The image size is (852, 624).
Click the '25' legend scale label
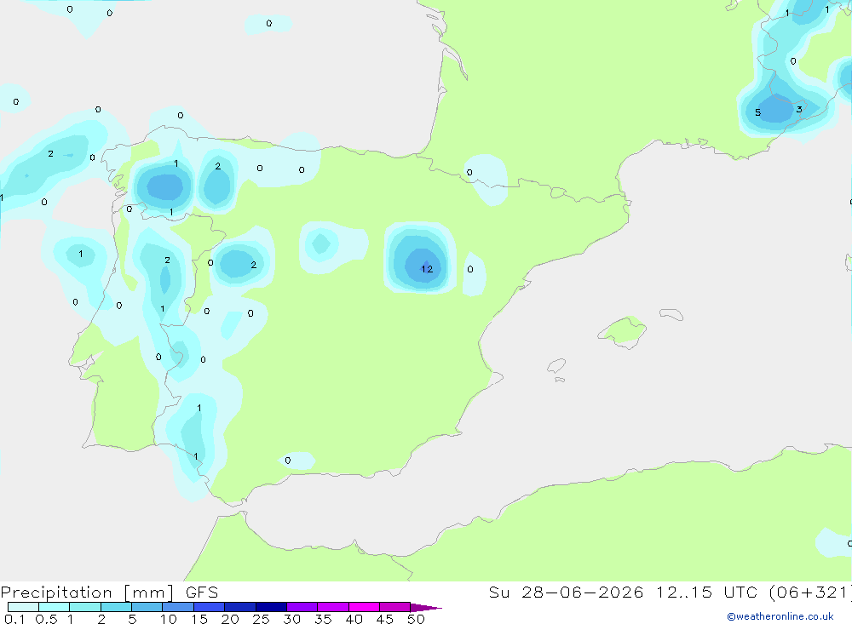coord(261,619)
